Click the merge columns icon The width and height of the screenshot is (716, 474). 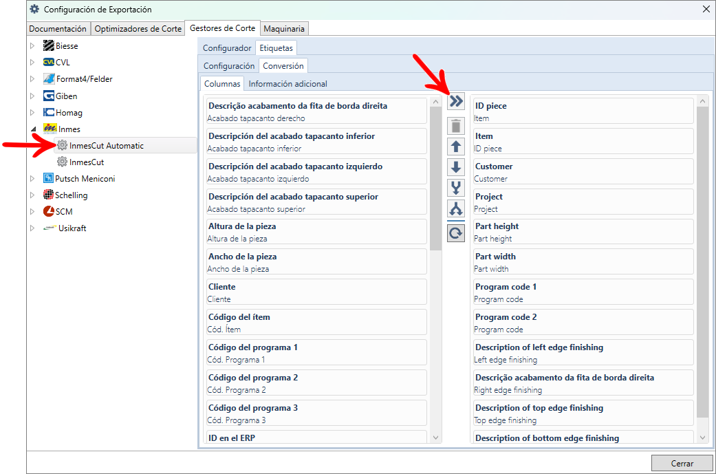[x=456, y=188]
